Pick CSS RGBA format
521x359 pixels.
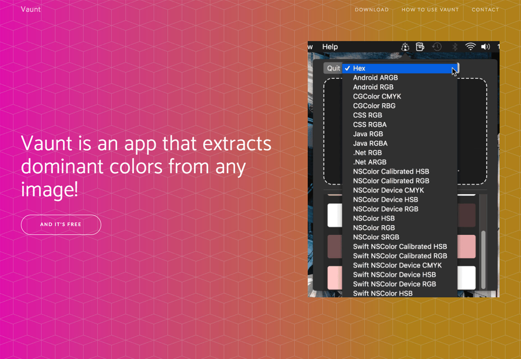click(400, 125)
